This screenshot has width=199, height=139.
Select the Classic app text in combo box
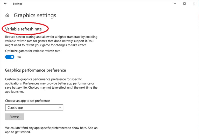coord(15,107)
